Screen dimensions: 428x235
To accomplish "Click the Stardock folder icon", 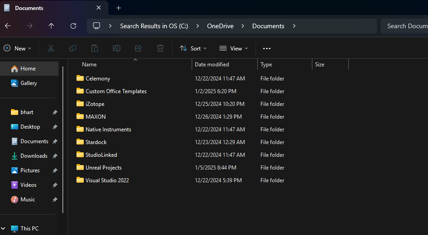I will [80, 142].
